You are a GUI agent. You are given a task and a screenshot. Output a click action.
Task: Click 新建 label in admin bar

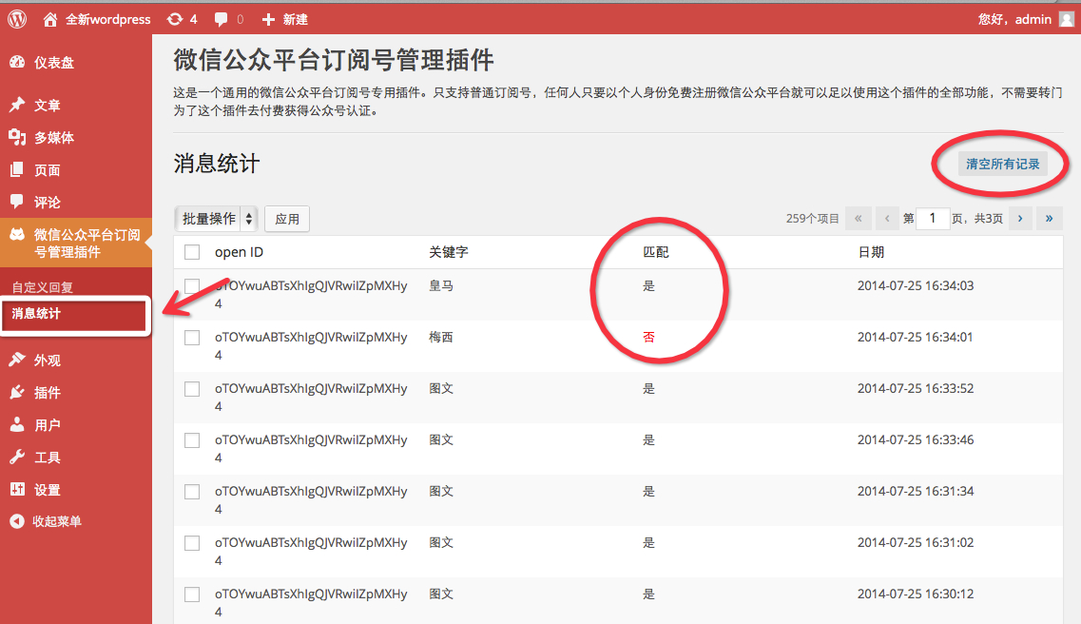[x=295, y=19]
